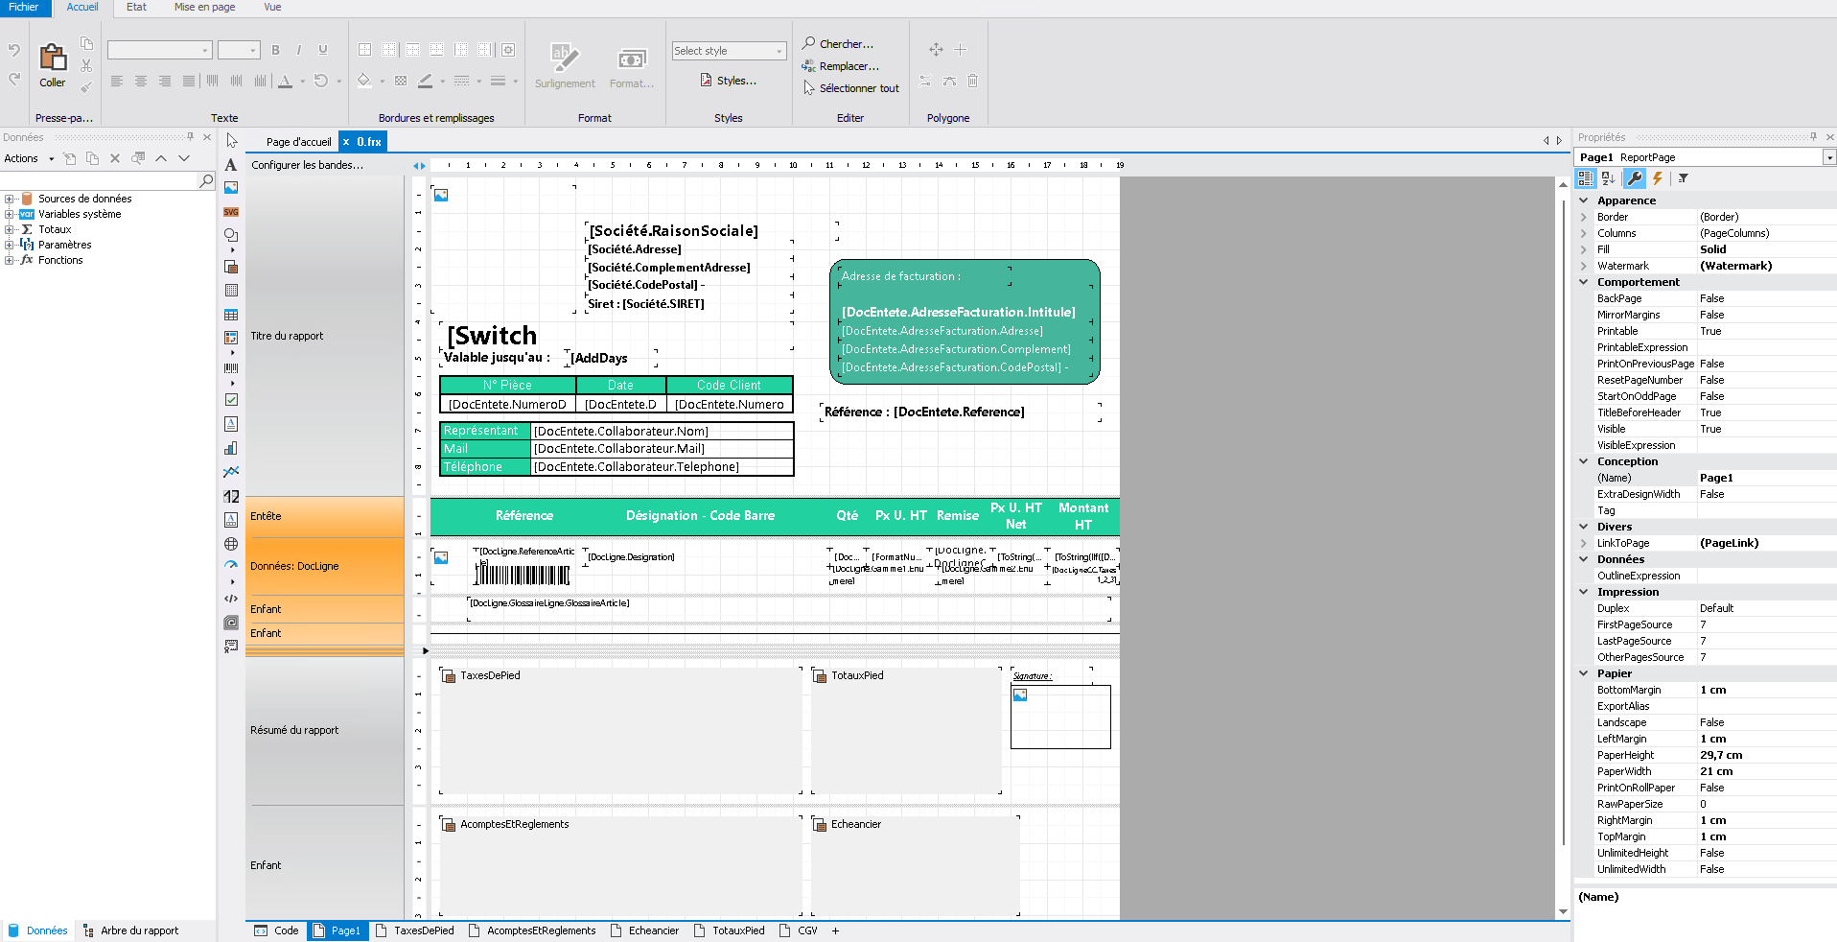
Task: Select the SVG object tool
Action: [x=231, y=212]
